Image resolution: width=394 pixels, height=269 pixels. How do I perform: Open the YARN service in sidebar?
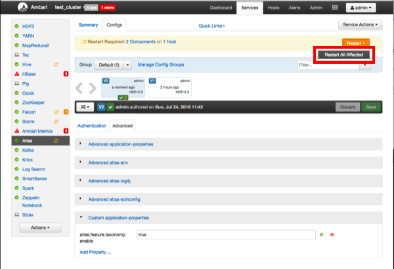(x=28, y=36)
